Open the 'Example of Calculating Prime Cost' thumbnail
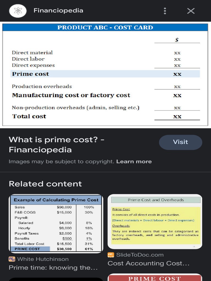211x281 pixels. tap(56, 224)
